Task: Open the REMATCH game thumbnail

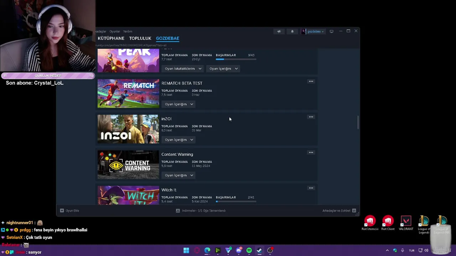Action: point(128,94)
